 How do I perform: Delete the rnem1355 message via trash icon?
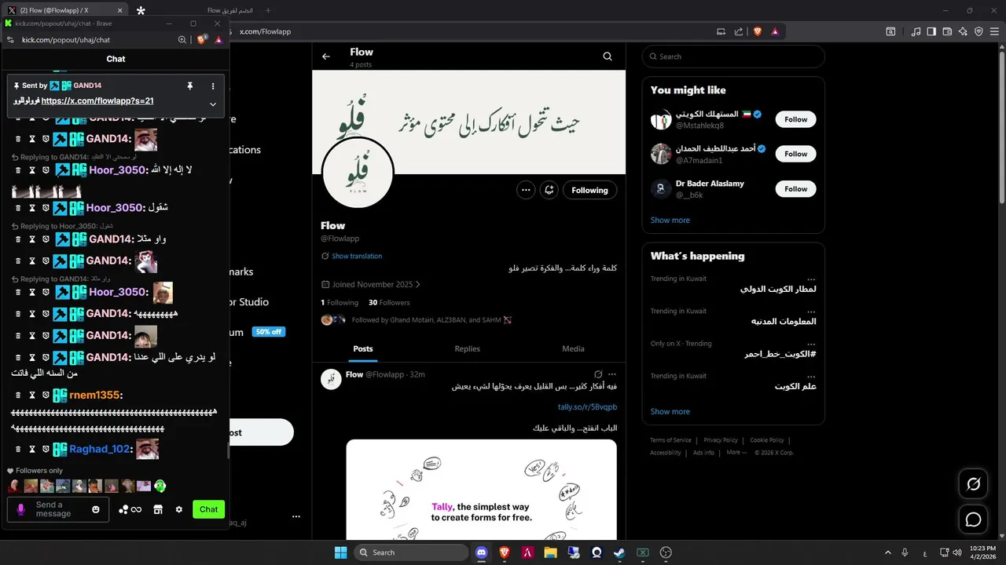(x=18, y=395)
